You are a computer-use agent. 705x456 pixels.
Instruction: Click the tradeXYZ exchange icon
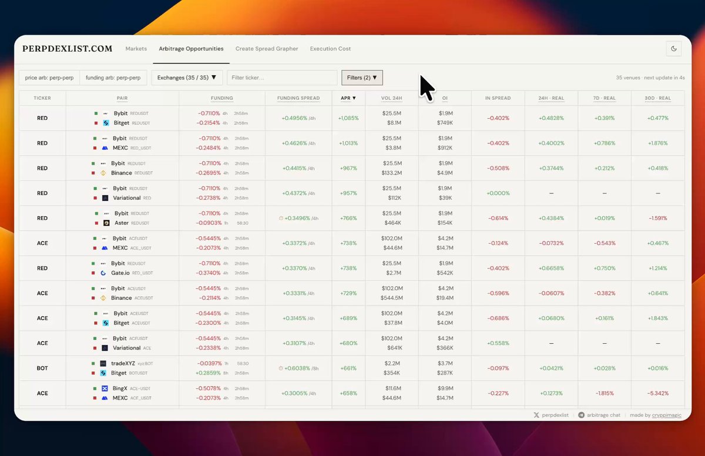(103, 364)
